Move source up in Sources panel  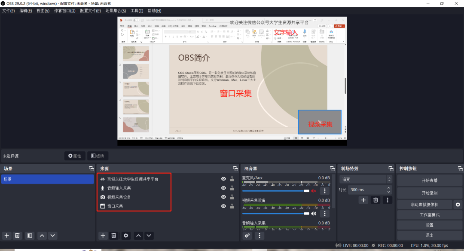(138, 236)
